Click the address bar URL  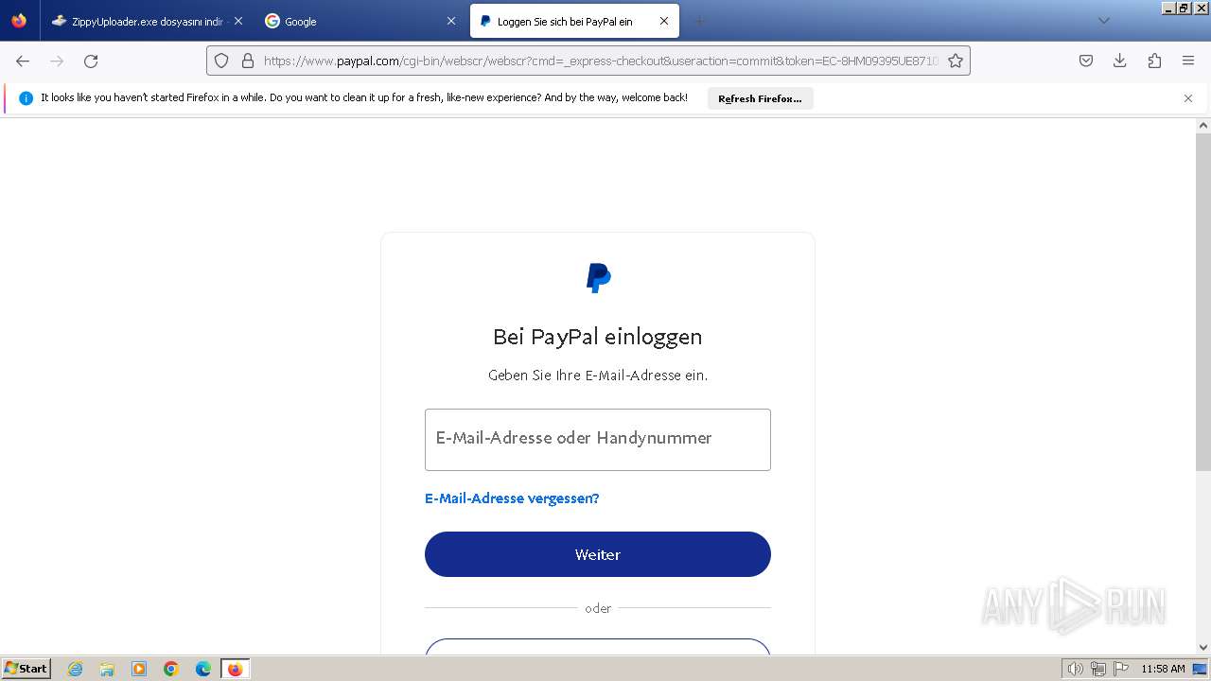pyautogui.click(x=601, y=61)
